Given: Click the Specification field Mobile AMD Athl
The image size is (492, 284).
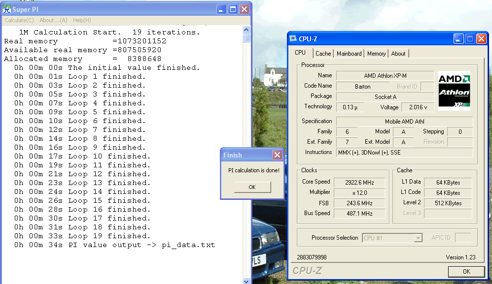Looking at the screenshot, I should coord(404,122).
